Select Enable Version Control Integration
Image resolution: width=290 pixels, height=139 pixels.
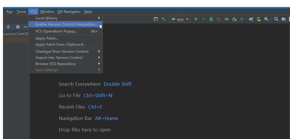click(66, 24)
